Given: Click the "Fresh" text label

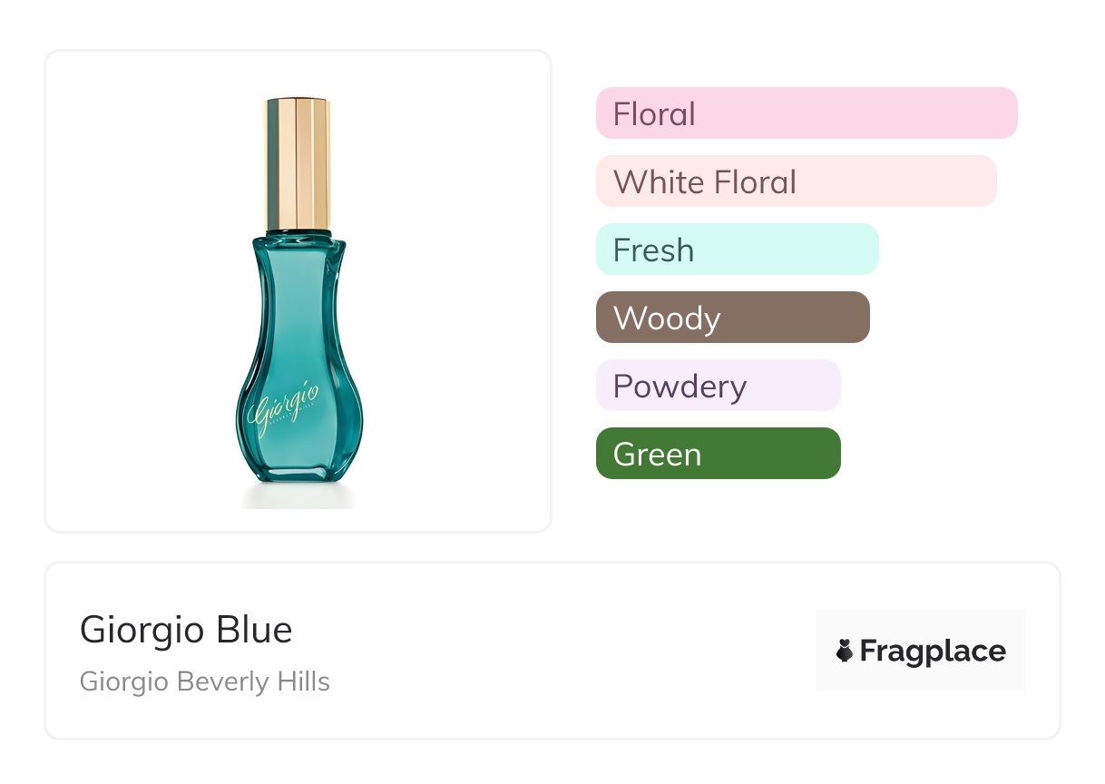Looking at the screenshot, I should click(653, 250).
